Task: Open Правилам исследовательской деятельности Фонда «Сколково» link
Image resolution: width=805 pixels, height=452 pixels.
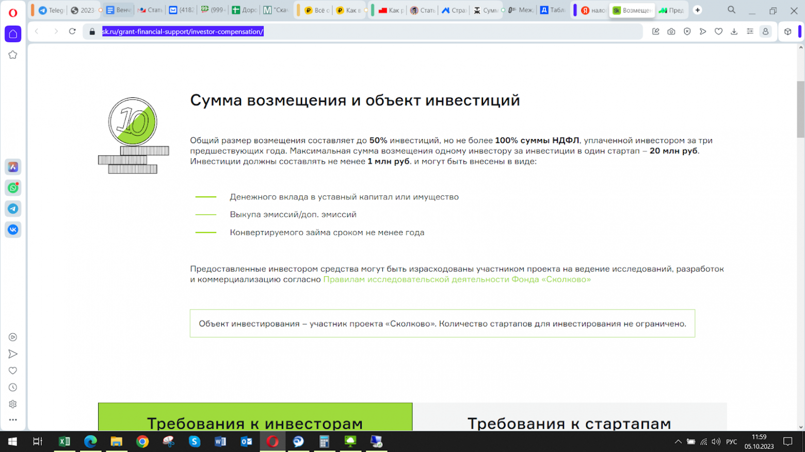Action: tap(457, 279)
